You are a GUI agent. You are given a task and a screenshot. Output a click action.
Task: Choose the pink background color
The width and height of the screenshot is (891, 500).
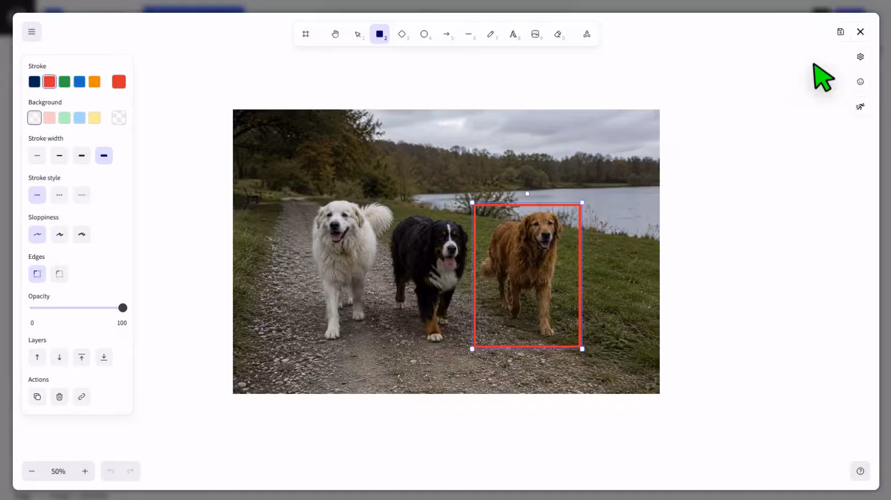(x=50, y=118)
